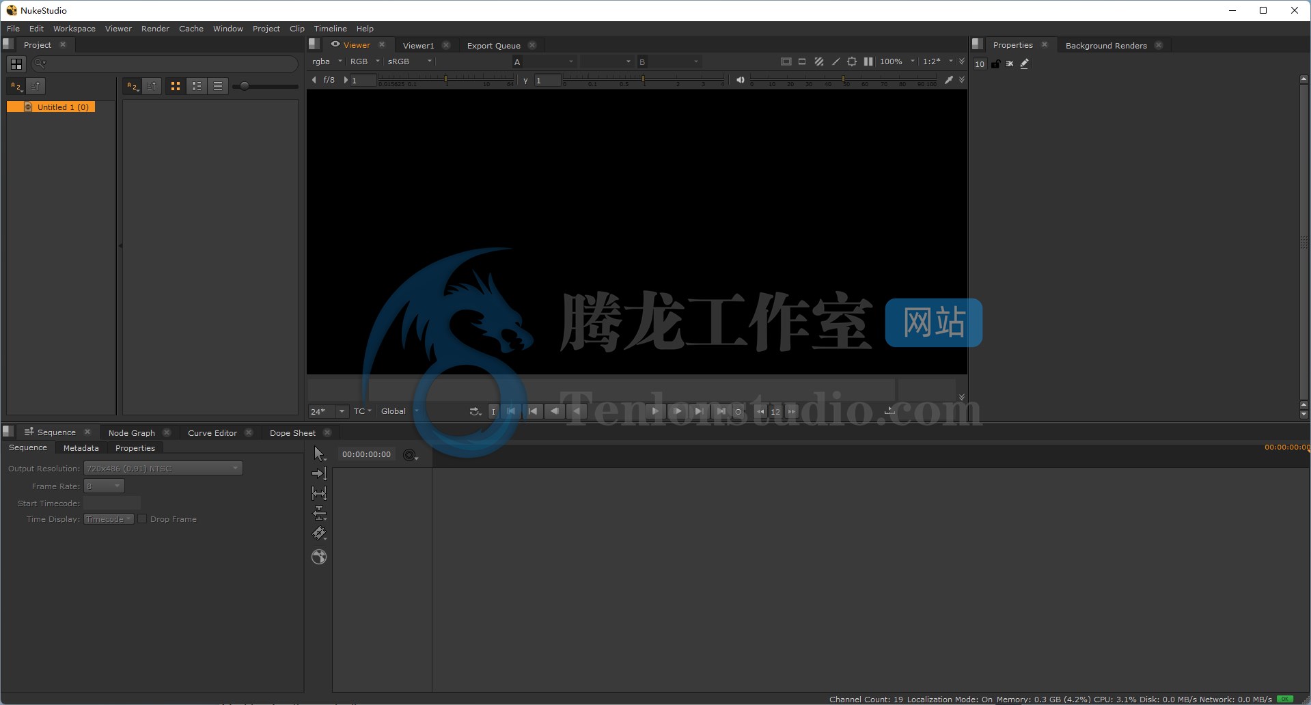
Task: Toggle the viewer pause bars button
Action: tap(868, 61)
